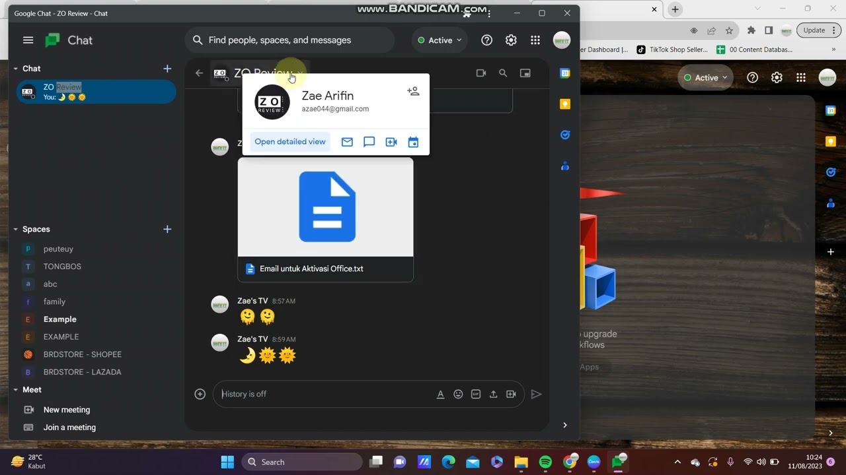Upload a file to chat

[x=493, y=394]
